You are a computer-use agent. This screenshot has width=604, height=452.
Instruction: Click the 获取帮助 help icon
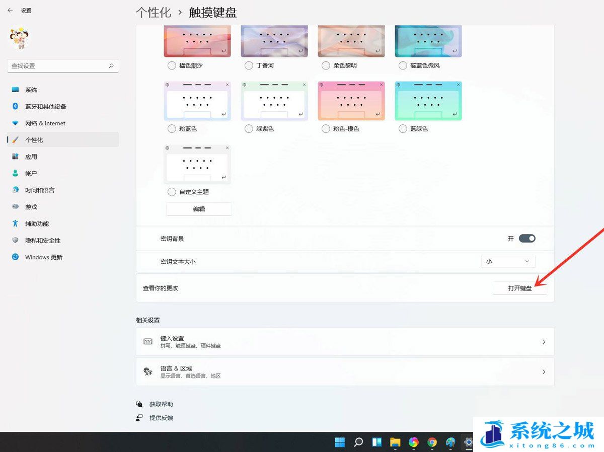139,404
